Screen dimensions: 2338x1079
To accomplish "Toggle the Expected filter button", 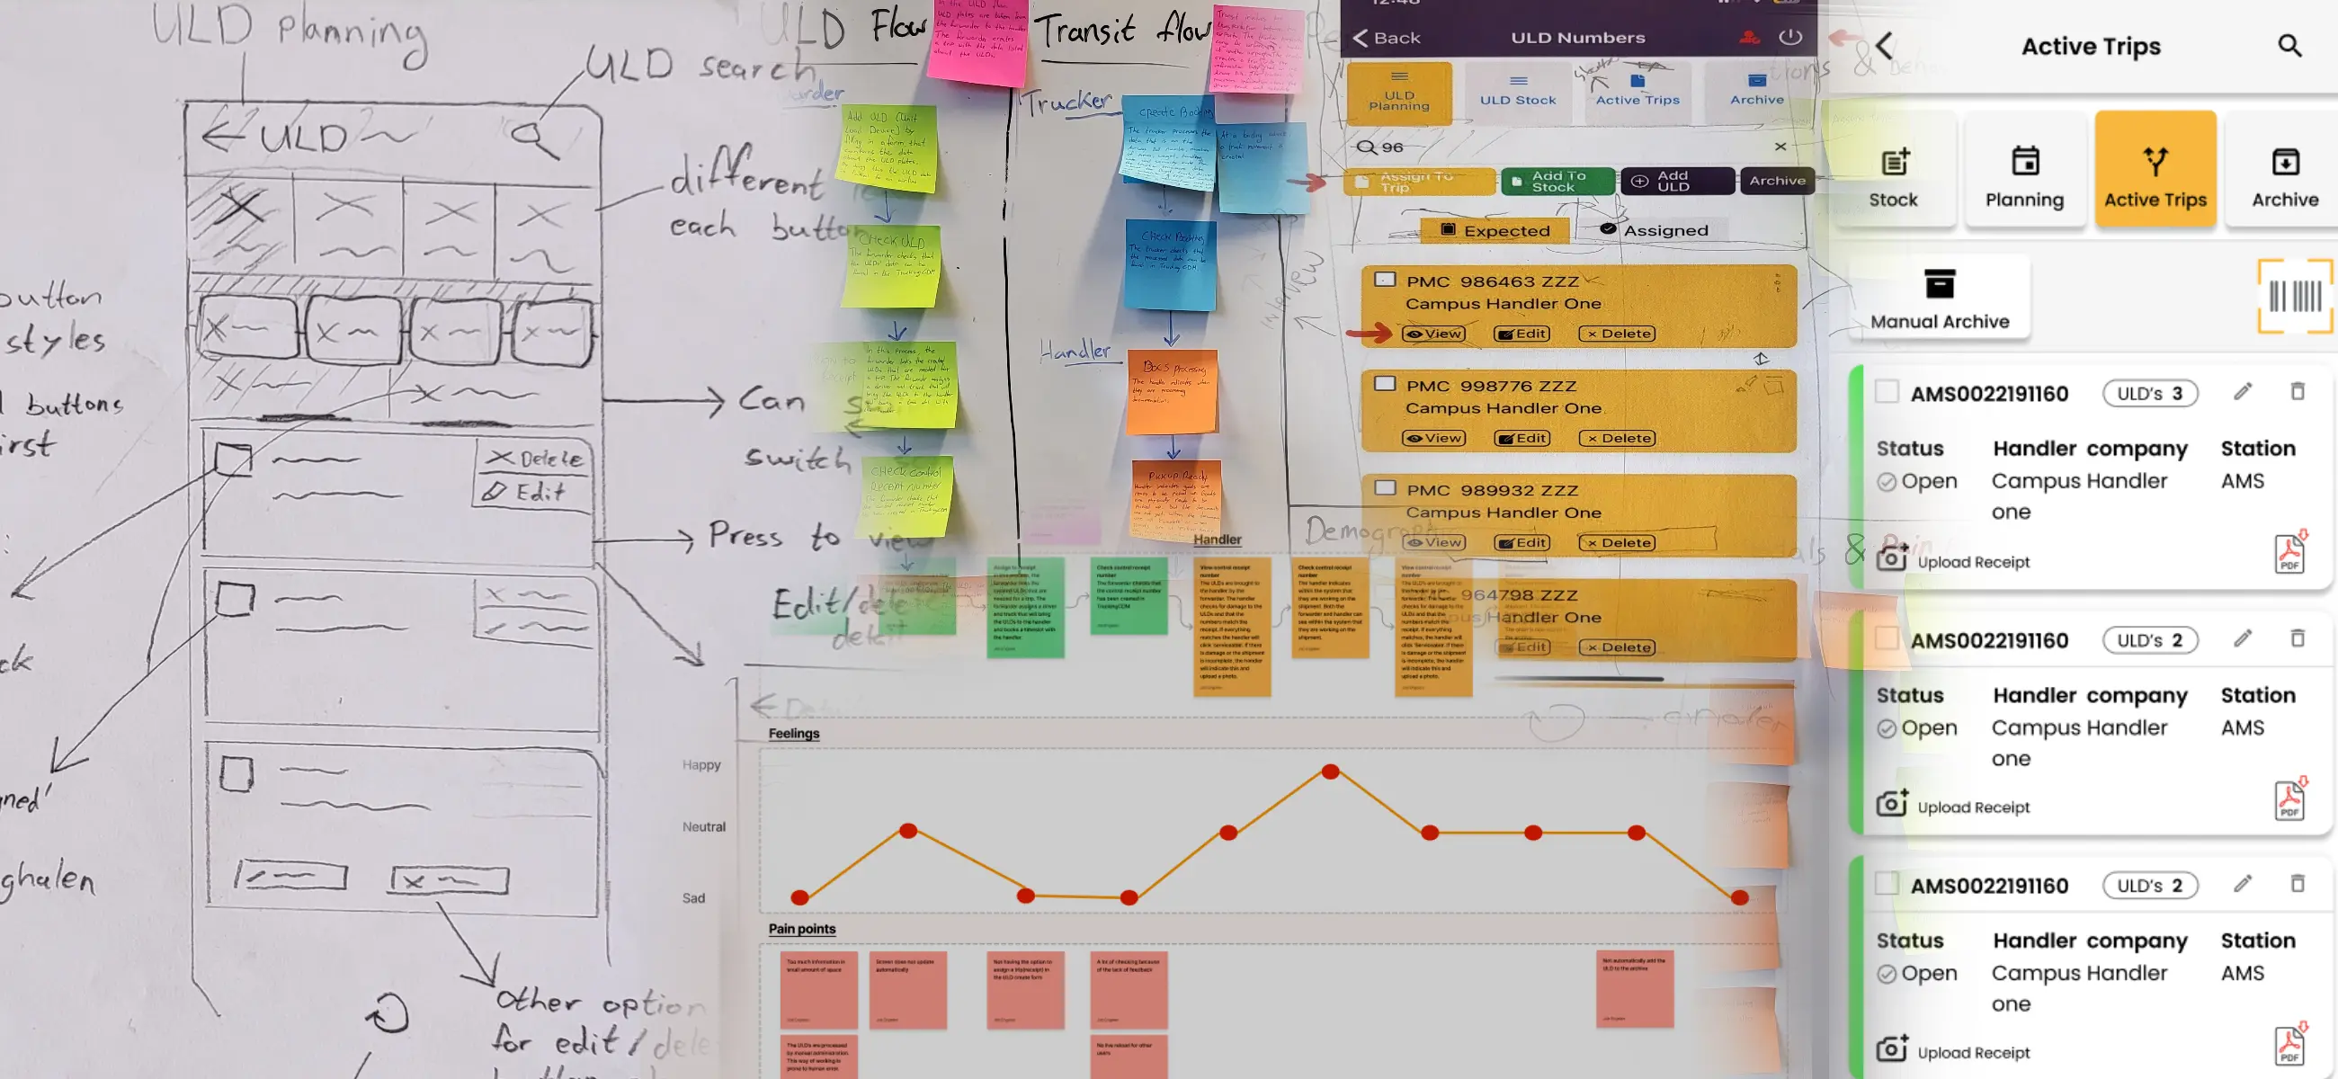I will click(1491, 228).
